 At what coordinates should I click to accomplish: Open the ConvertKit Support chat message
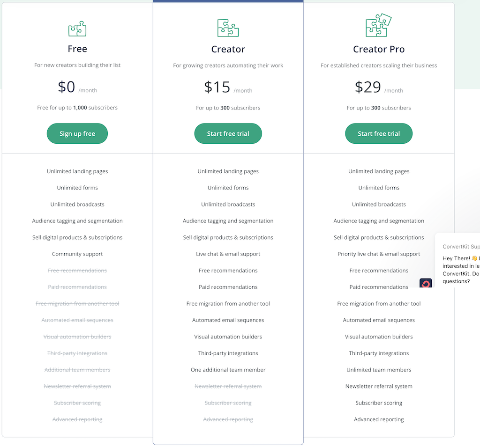click(460, 270)
